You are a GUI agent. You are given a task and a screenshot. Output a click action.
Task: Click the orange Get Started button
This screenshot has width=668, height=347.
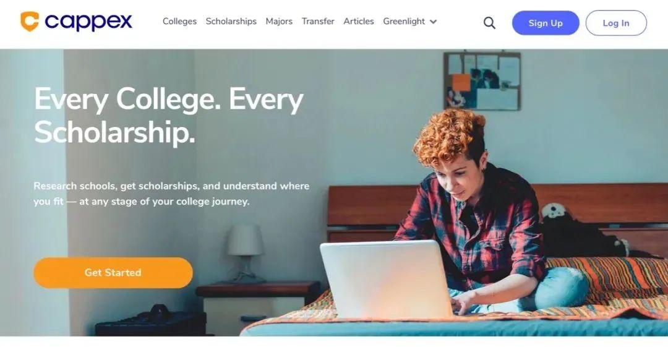(113, 273)
